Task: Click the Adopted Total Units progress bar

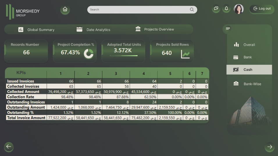Action: coord(124,55)
